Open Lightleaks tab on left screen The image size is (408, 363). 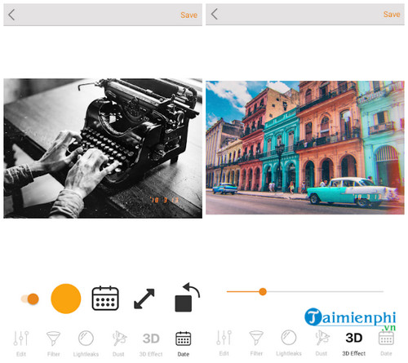point(86,343)
